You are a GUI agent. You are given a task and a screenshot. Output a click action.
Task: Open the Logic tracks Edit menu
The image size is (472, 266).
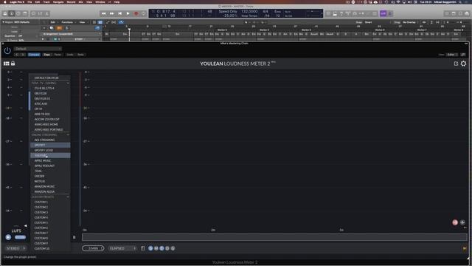coord(53,22)
